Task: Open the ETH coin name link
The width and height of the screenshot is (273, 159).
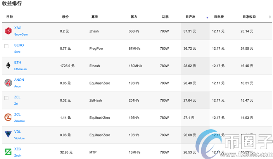Action: (x=18, y=62)
